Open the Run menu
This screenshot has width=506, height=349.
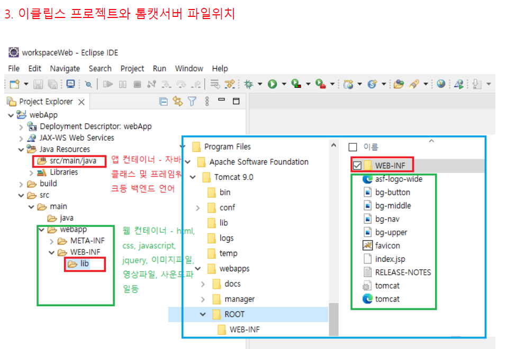(159, 69)
